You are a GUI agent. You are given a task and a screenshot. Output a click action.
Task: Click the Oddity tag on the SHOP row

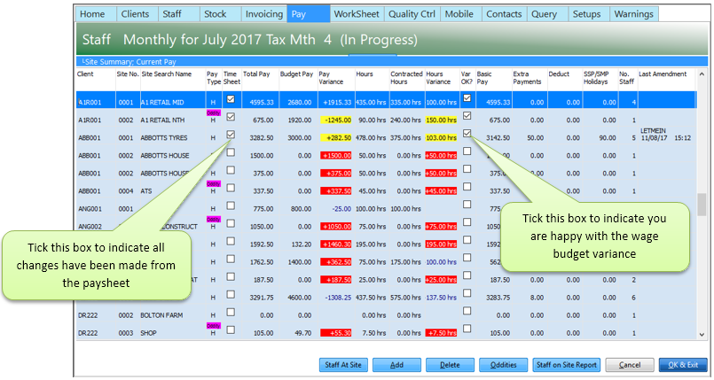tap(213, 326)
